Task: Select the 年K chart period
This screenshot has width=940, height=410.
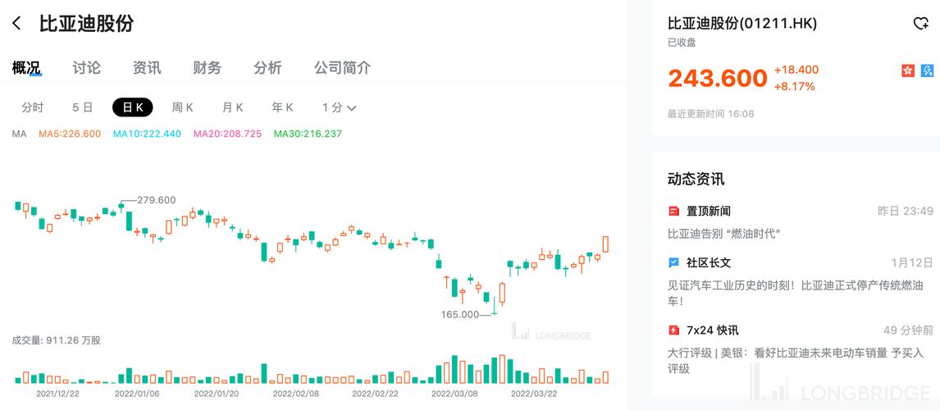Action: tap(282, 107)
